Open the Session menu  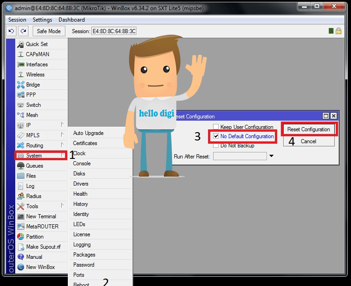point(17,20)
